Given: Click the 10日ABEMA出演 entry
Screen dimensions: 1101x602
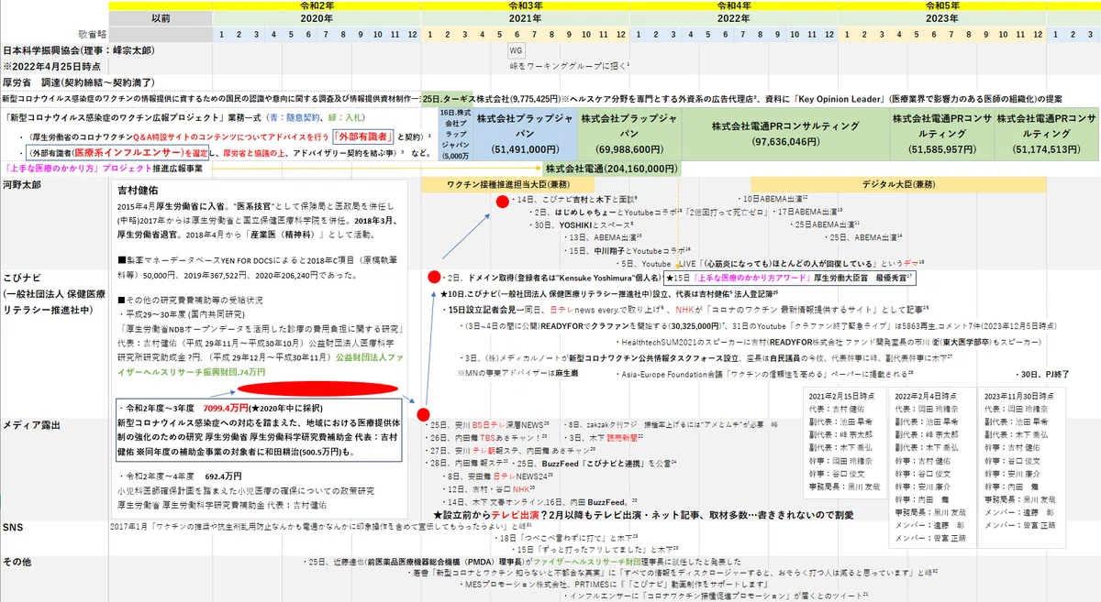Looking at the screenshot, I should [x=773, y=199].
